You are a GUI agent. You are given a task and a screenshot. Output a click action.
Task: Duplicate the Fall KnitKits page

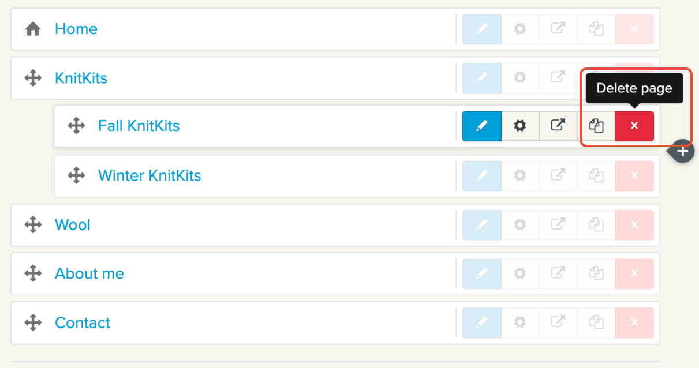point(596,126)
